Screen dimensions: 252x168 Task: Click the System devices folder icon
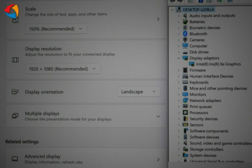[185, 155]
